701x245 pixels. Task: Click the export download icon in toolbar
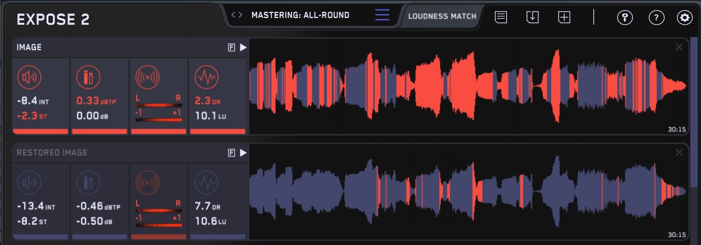coord(532,17)
